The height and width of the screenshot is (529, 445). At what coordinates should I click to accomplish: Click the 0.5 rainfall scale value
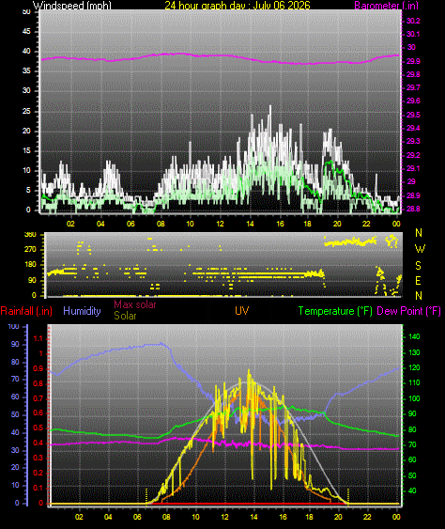point(38,428)
